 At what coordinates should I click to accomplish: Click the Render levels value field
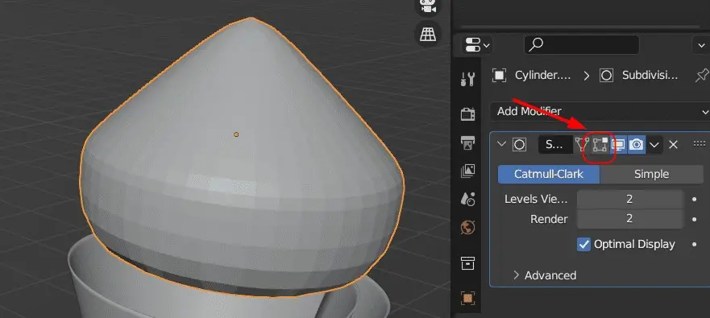(630, 219)
